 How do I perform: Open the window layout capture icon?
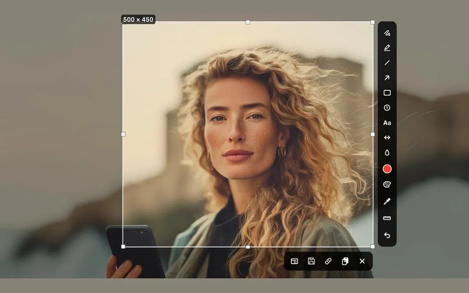294,261
